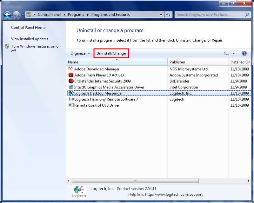This screenshot has width=254, height=203.
Task: Click the Uninstall/Change button
Action: click(x=111, y=53)
